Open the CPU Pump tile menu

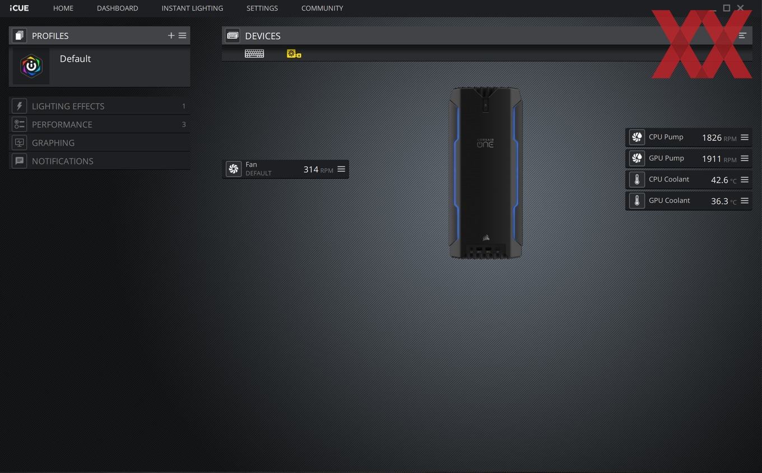point(745,137)
